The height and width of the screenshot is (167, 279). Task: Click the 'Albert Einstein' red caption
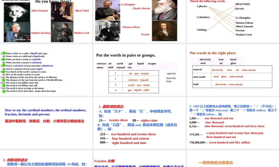pyautogui.click(x=40, y=11)
